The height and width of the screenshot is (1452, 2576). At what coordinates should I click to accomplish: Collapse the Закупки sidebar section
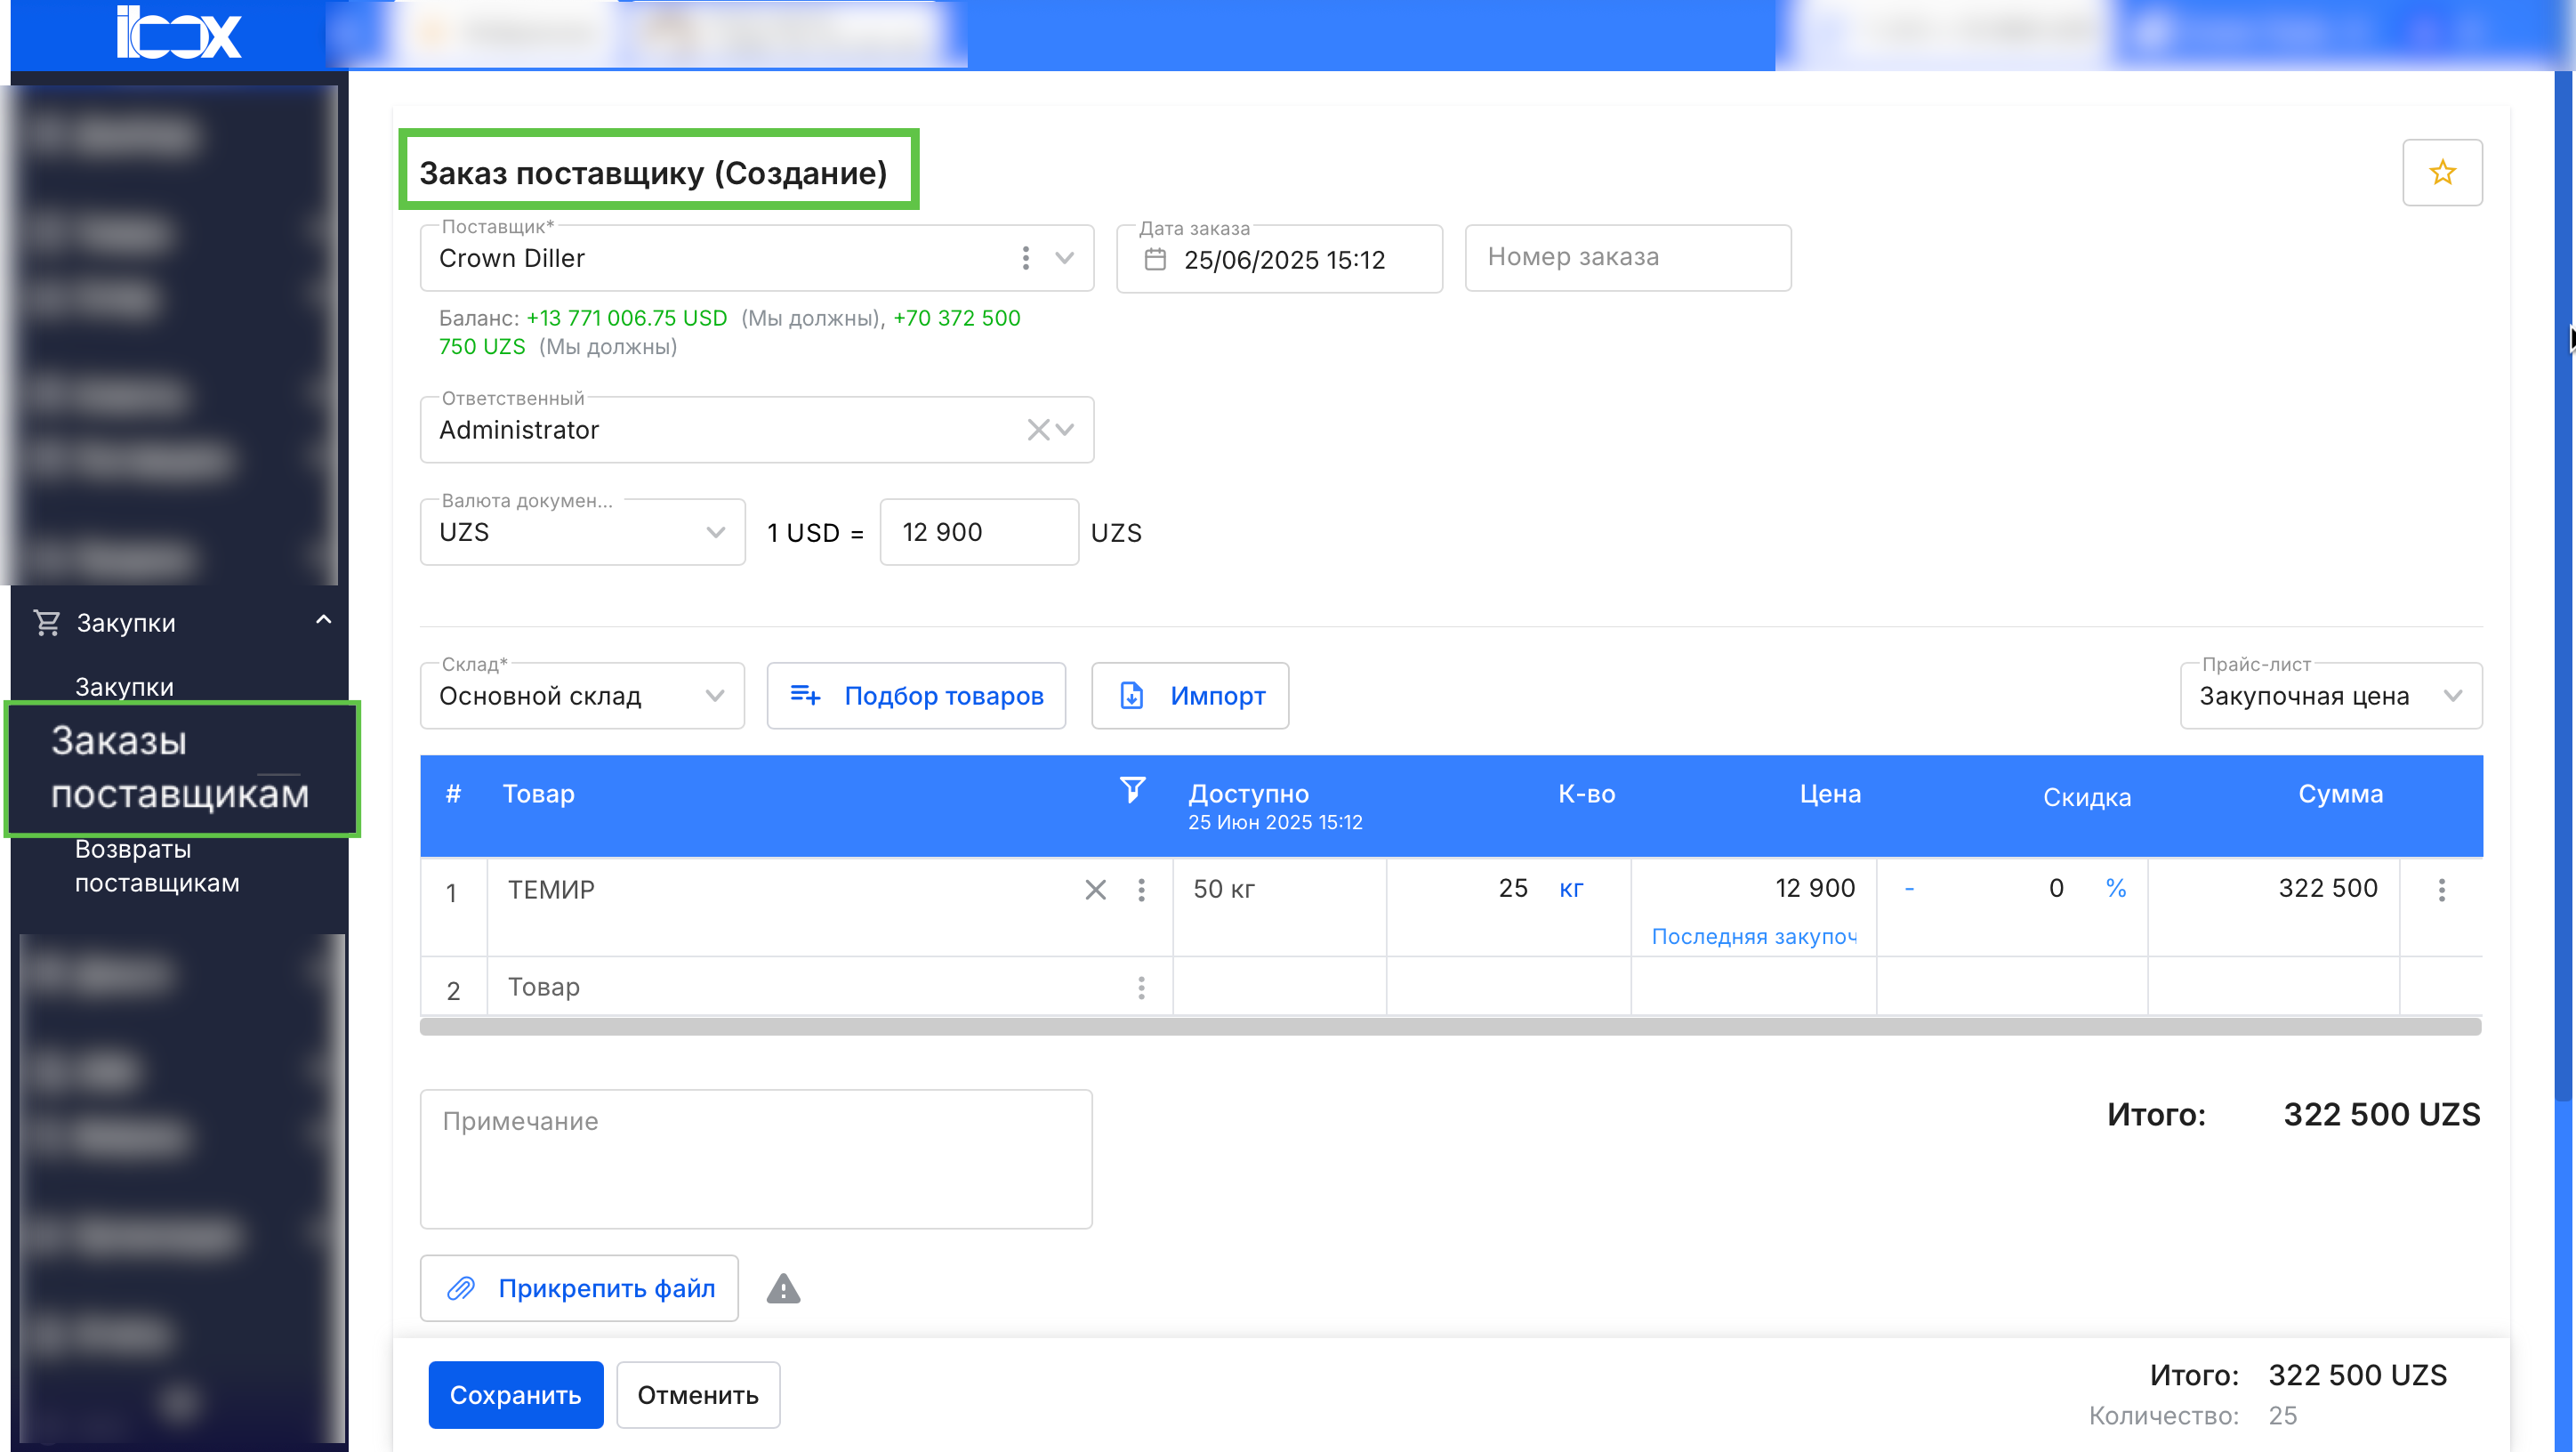(323, 621)
